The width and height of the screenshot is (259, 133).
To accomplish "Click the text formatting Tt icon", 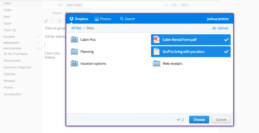I will tap(59, 21).
